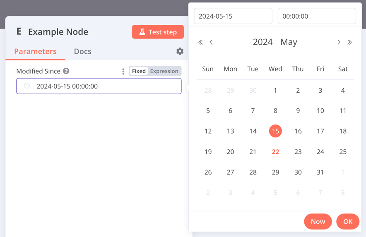The image size is (366, 237).
Task: Confirm date with OK button
Action: click(347, 222)
